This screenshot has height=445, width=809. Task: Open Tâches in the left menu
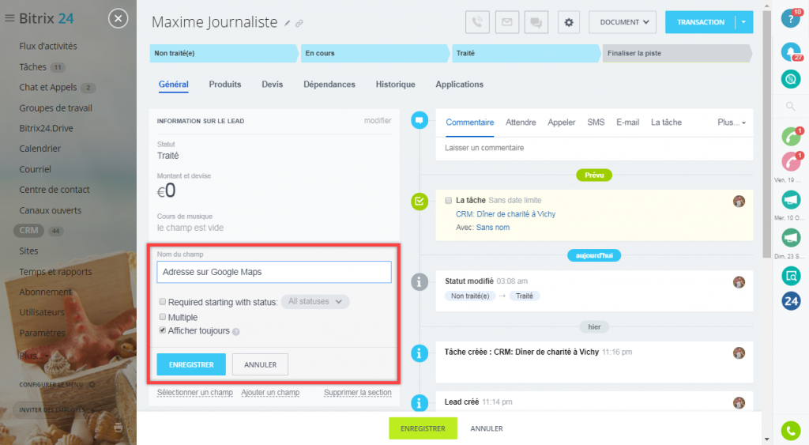point(33,67)
